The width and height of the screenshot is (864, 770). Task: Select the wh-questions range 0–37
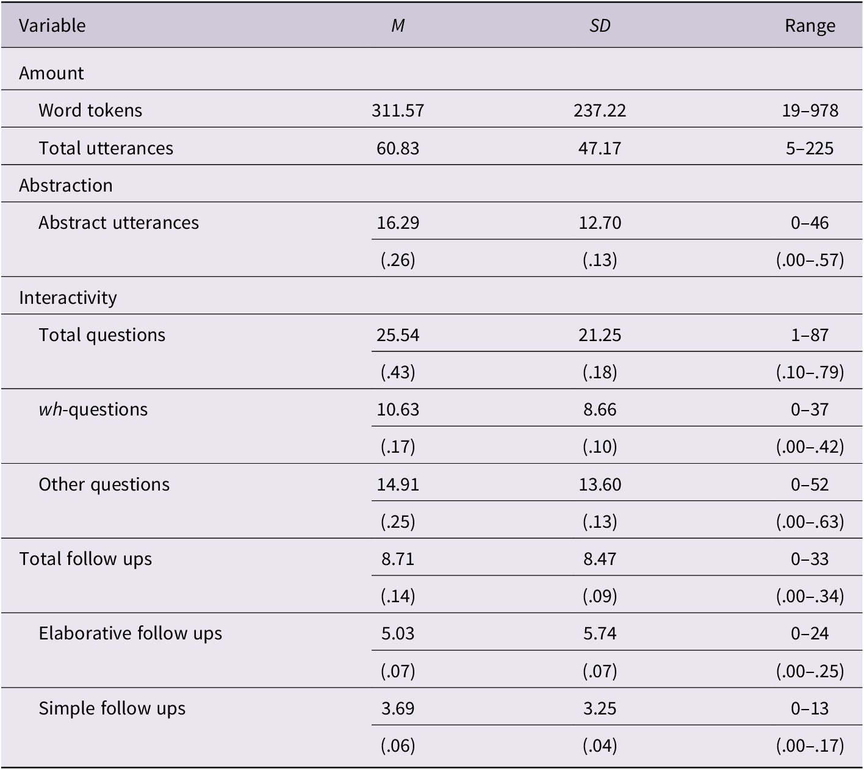coord(810,409)
